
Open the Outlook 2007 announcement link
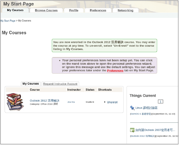pyautogui.click(x=155, y=130)
